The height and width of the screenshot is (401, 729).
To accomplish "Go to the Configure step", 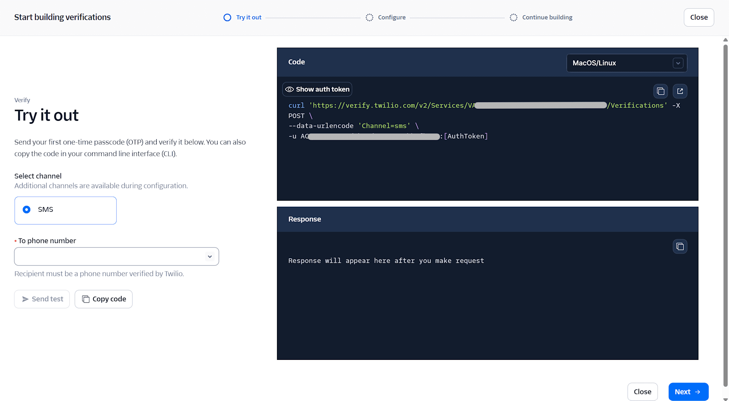I will tap(392, 17).
